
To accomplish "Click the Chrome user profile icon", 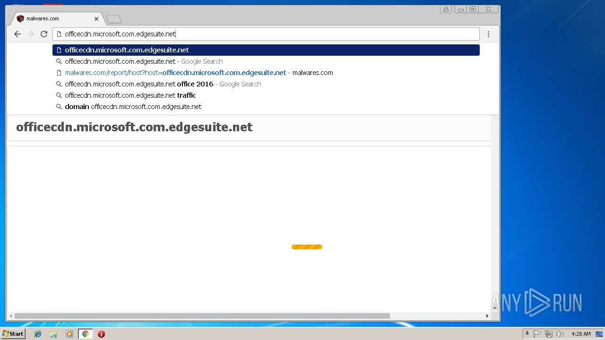I will pyautogui.click(x=446, y=9).
